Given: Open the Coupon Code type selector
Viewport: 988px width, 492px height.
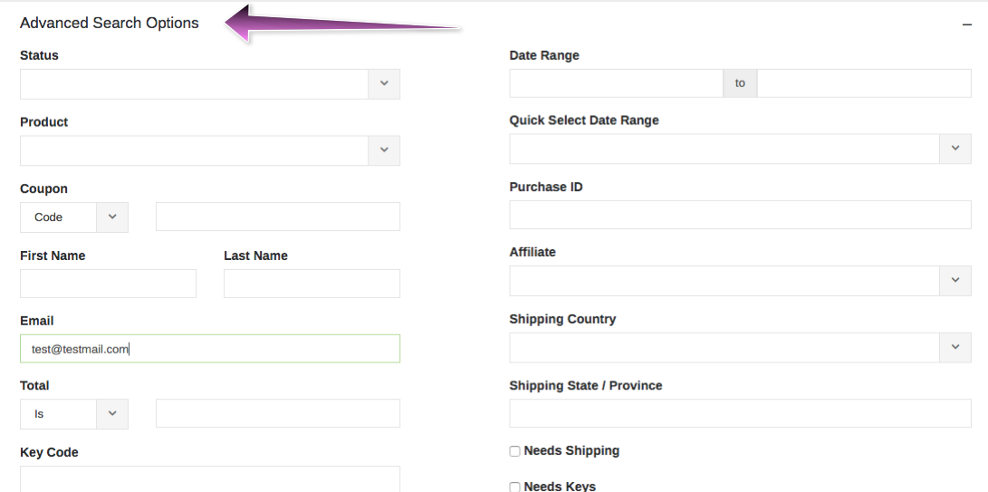Looking at the screenshot, I should pyautogui.click(x=74, y=217).
